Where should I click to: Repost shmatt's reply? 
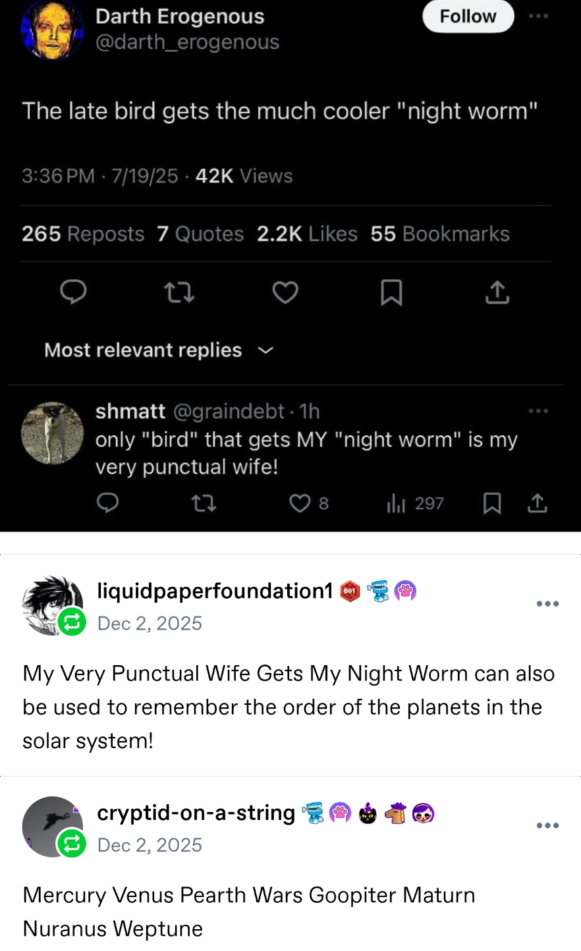(204, 504)
